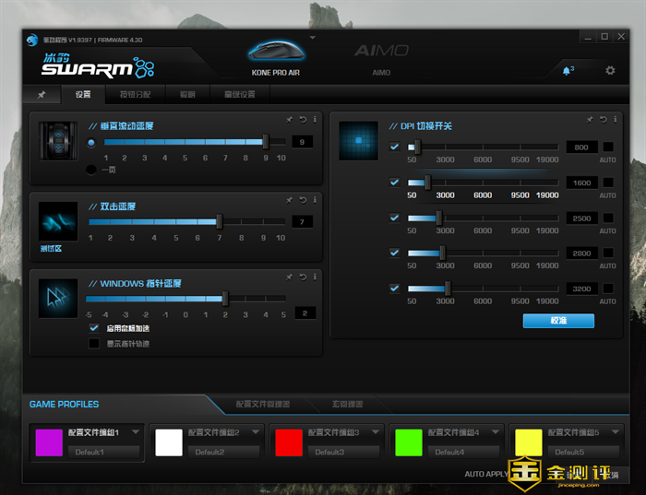Reset the DPI switch panel

(603, 119)
